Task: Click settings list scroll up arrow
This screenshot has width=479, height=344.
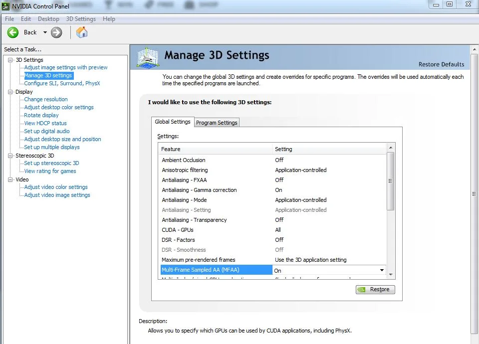Action: tap(390, 148)
